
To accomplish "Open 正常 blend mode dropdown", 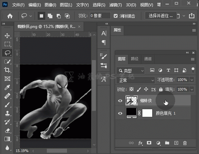I will [x=136, y=80].
